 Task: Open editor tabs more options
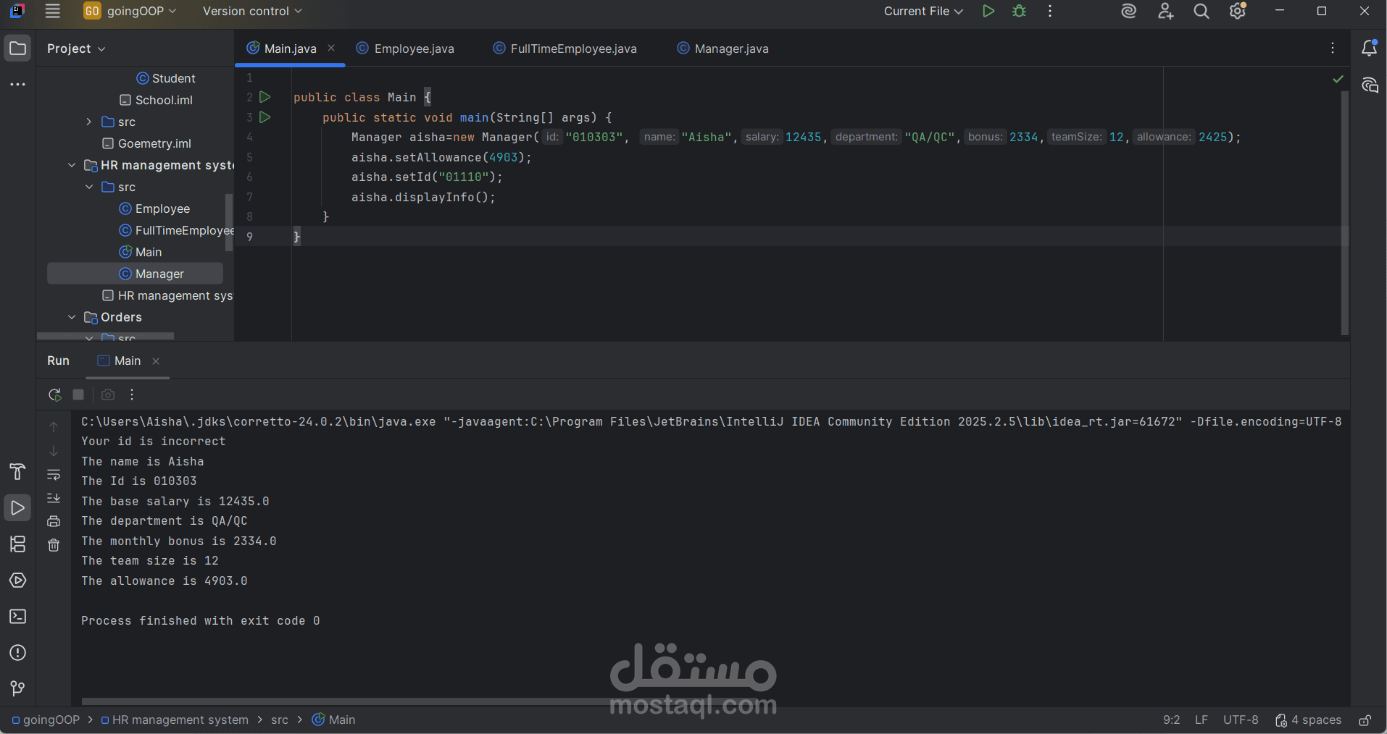[x=1333, y=48]
